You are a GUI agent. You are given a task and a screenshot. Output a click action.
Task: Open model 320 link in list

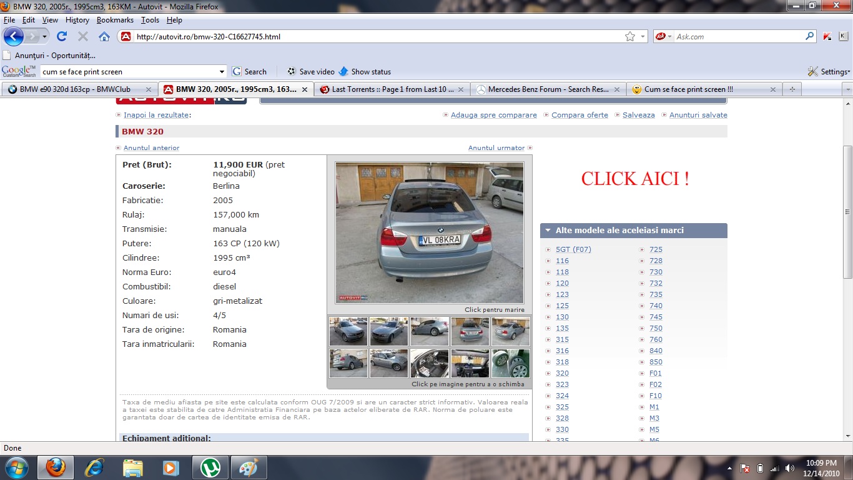pyautogui.click(x=562, y=373)
